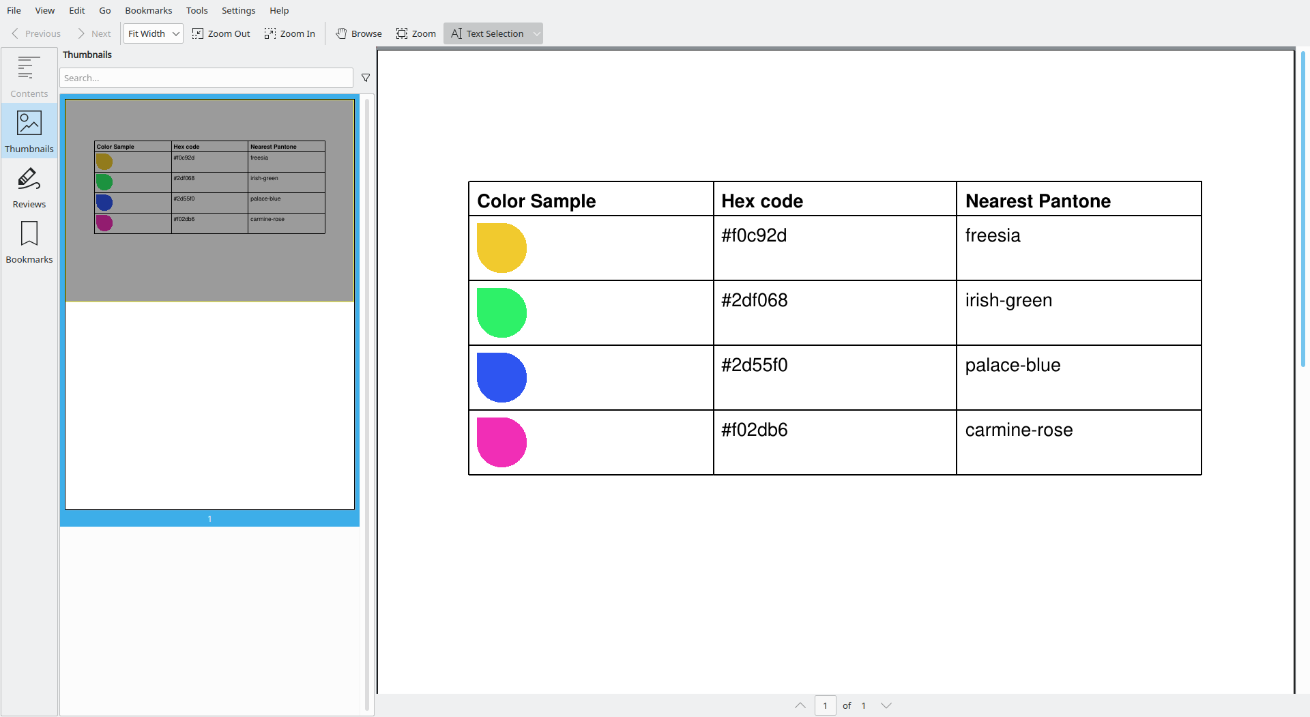Open the Settings menu
Screen dimensions: 1310x717
point(239,10)
